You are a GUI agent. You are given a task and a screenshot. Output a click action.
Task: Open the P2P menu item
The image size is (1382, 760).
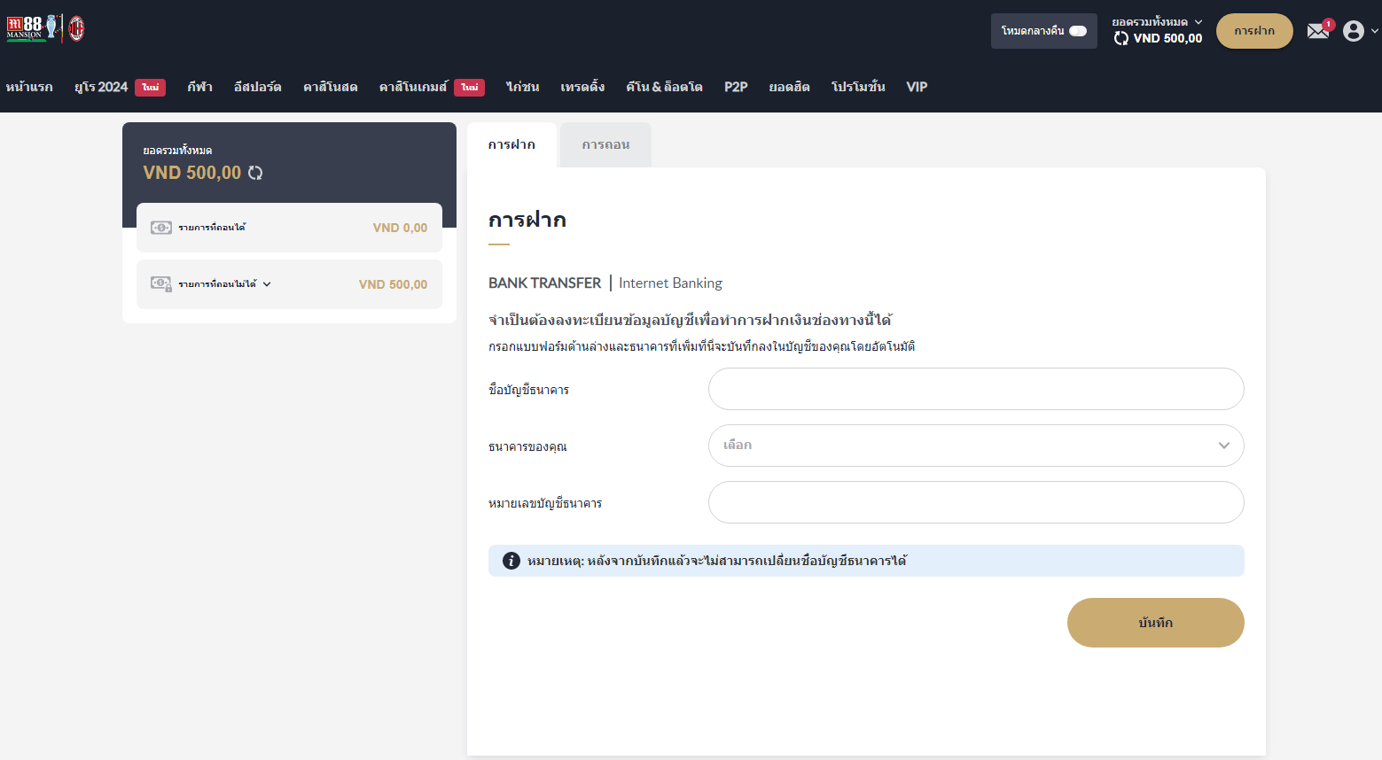[x=736, y=87]
